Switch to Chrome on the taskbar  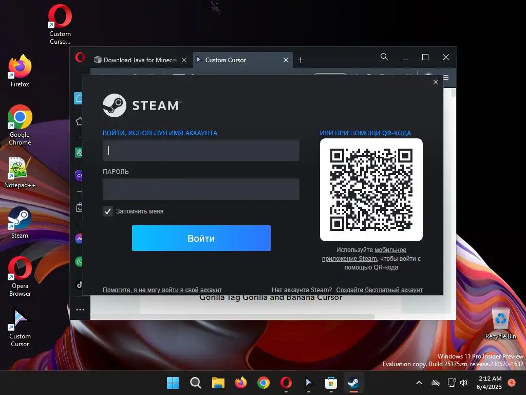264,383
